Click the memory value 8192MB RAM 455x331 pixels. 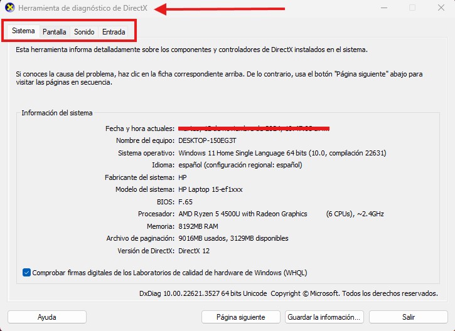(x=198, y=226)
